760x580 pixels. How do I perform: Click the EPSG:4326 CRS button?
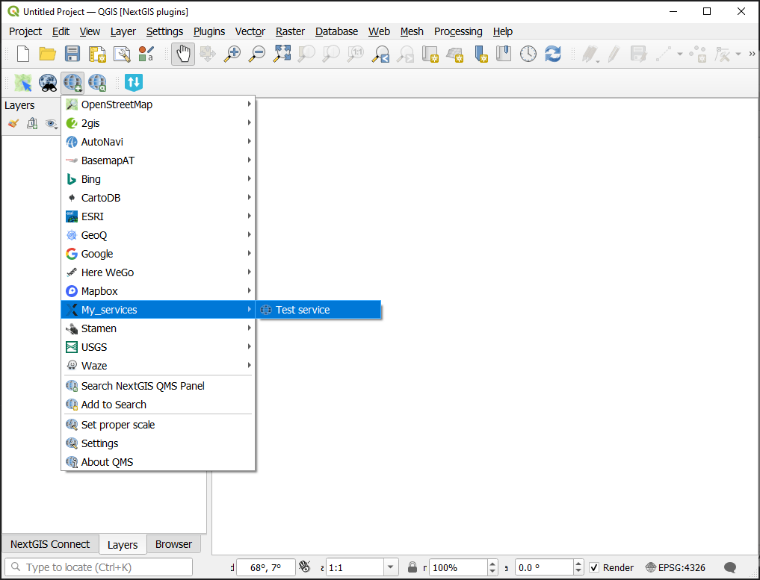pos(675,567)
